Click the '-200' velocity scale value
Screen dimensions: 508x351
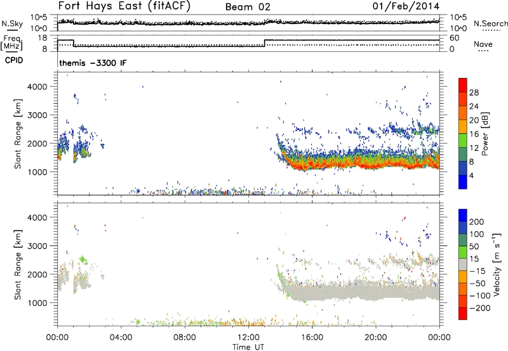pos(479,308)
